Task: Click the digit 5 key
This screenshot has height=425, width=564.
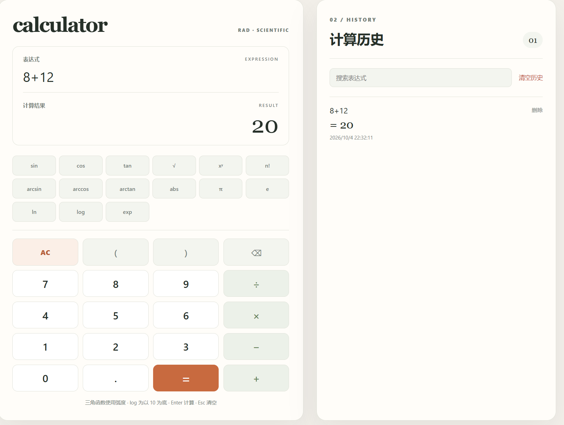Action: 116,315
